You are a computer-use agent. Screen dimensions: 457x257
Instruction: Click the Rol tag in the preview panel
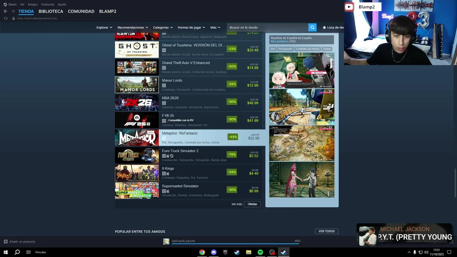pyautogui.click(x=273, y=49)
